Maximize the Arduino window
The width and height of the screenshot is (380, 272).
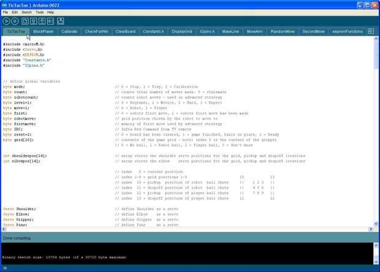(368, 5)
